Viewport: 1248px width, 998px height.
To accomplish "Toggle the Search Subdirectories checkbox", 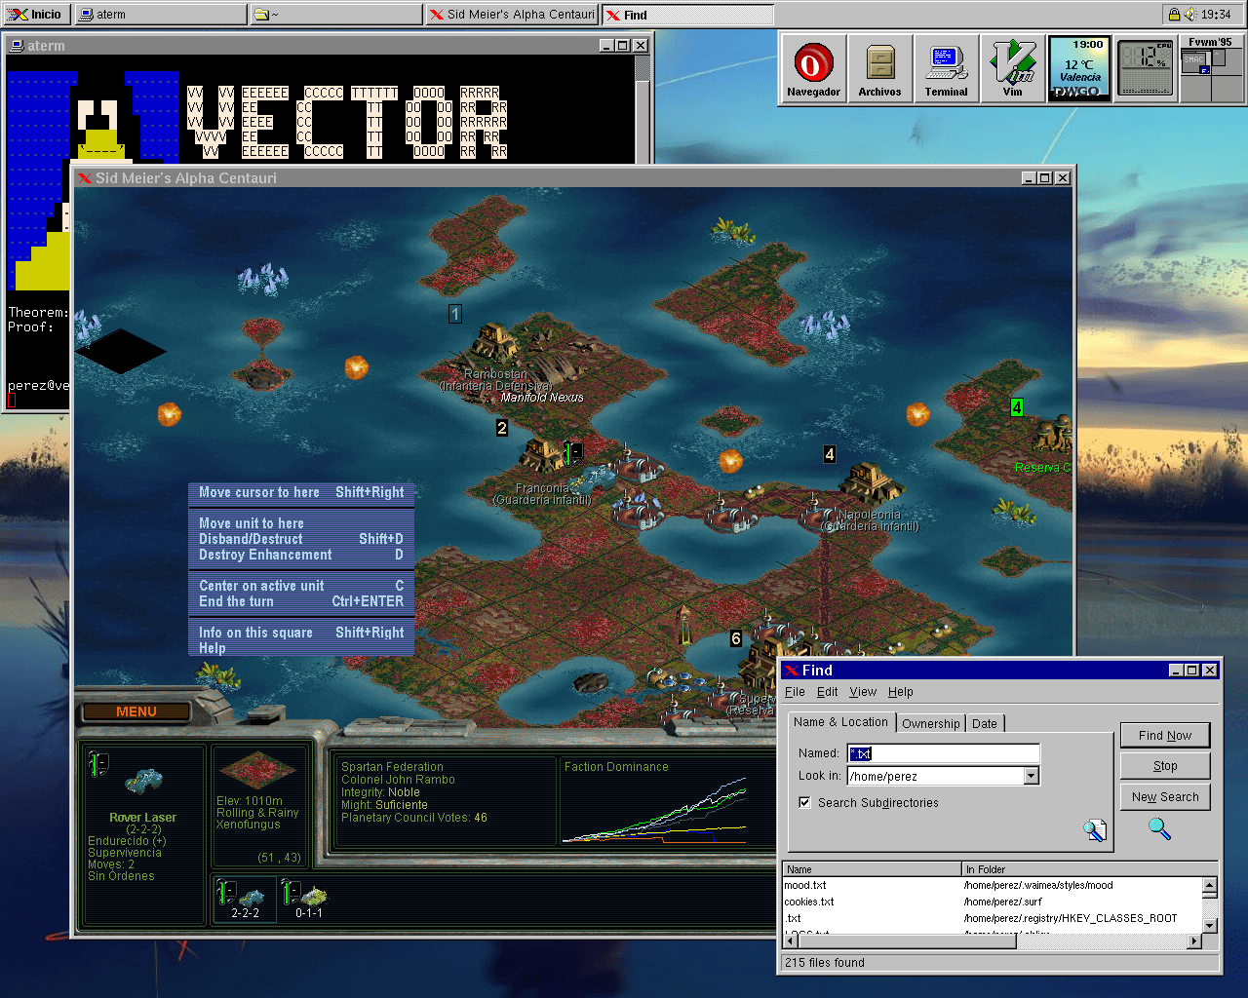I will [804, 802].
